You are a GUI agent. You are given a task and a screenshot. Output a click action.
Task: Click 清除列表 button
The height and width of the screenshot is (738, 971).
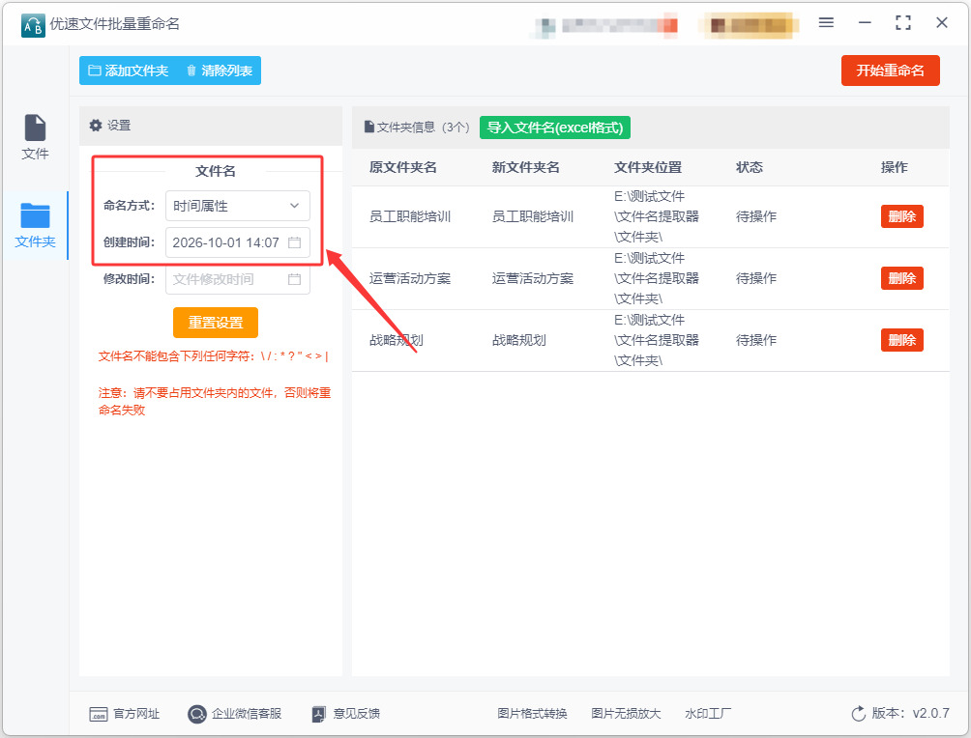tap(220, 71)
